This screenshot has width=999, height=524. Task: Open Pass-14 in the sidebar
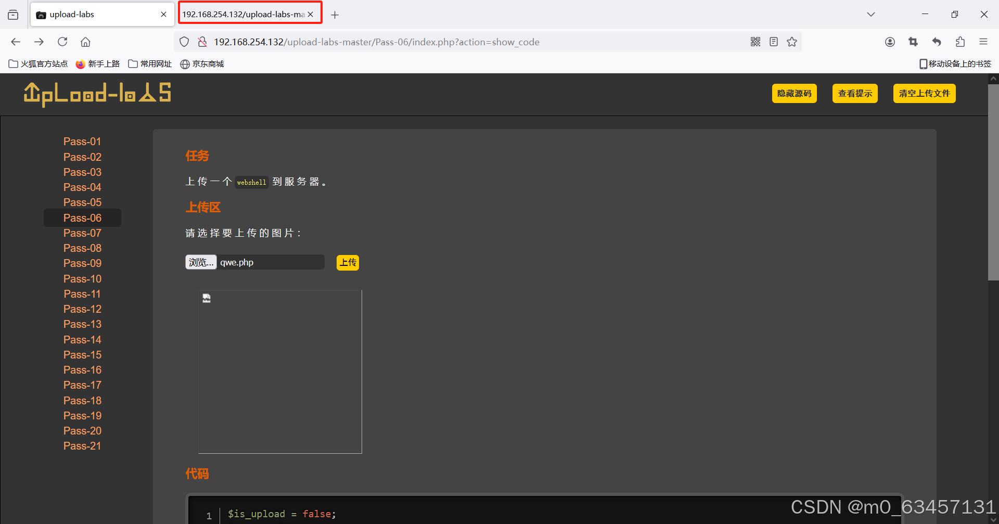(x=82, y=340)
